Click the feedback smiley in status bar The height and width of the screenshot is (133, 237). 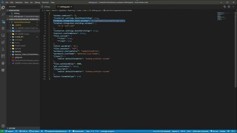pos(228,132)
